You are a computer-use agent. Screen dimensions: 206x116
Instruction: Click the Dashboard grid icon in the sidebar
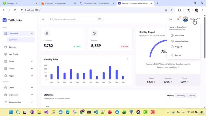click(5, 34)
